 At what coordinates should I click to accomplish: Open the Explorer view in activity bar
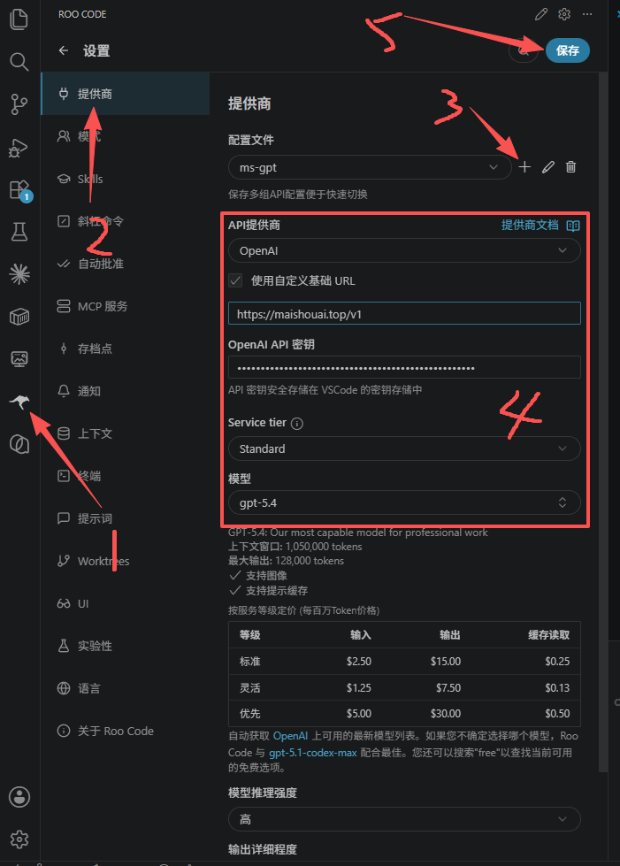[19, 19]
